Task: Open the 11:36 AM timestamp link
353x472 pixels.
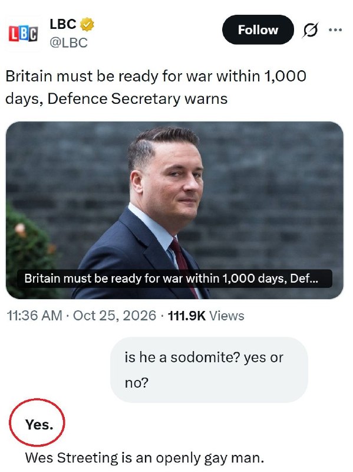Action: [x=34, y=316]
